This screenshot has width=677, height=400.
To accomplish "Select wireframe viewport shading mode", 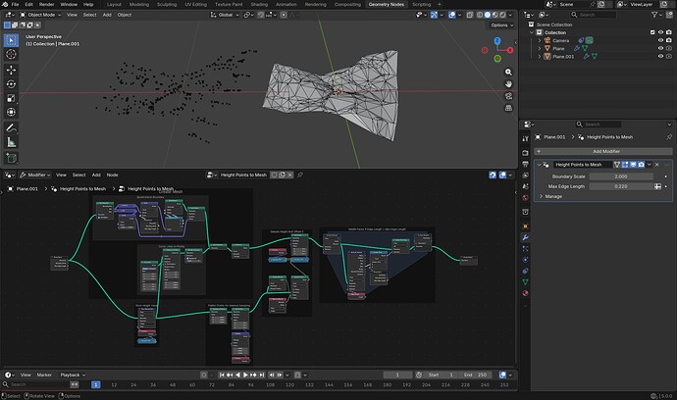I will pos(480,15).
